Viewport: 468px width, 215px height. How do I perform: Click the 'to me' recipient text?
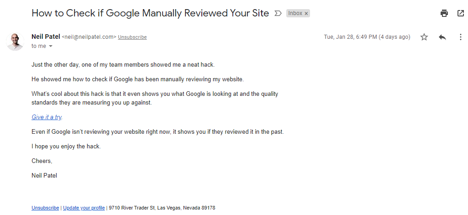(x=38, y=46)
